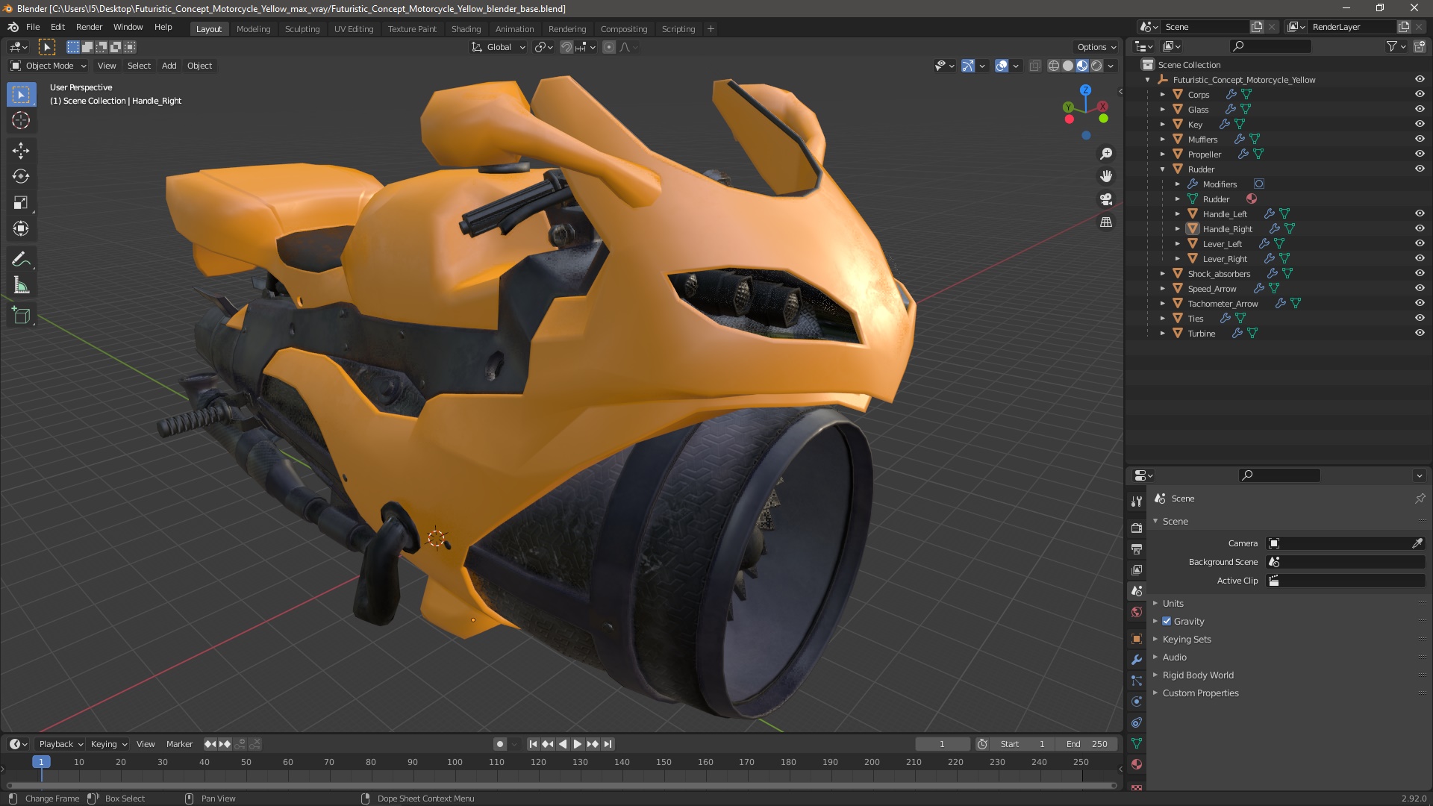The height and width of the screenshot is (806, 1433).
Task: Select the Cursor tool
Action: pyautogui.click(x=21, y=120)
